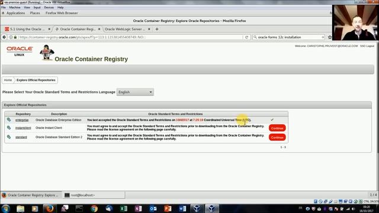Screen dimensions: 379x213
Task: Close the '5.1 Using the Oracle' tab
Action: click(x=49, y=29)
